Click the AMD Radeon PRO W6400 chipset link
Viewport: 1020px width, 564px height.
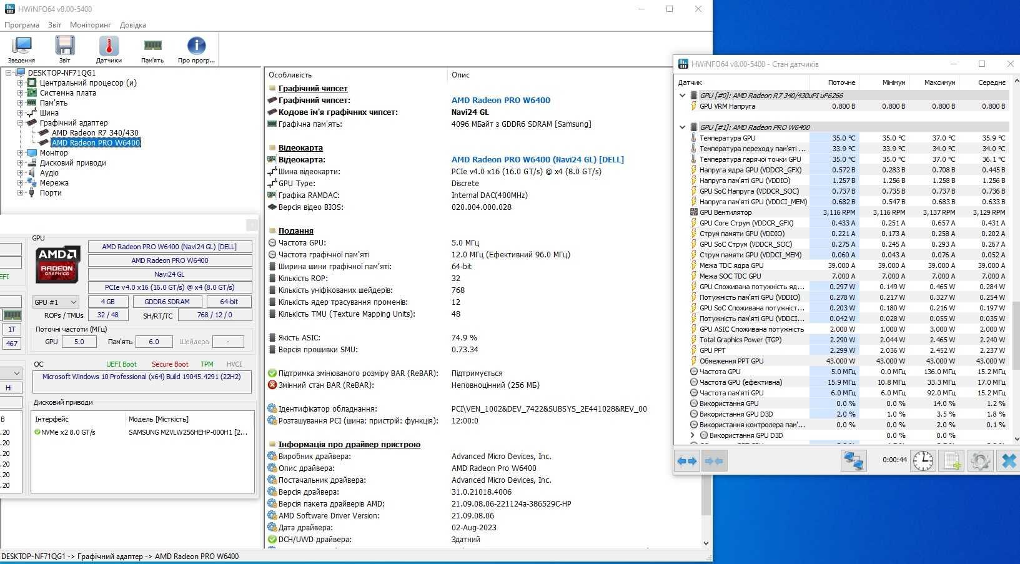tap(501, 100)
